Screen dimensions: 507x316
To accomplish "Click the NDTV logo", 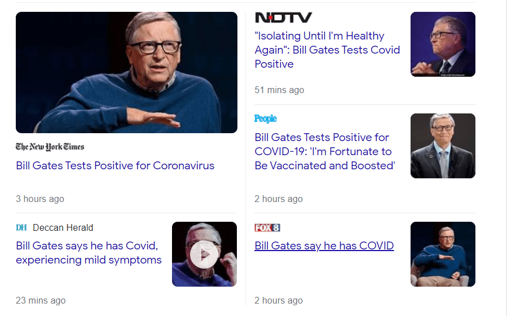I will (283, 17).
